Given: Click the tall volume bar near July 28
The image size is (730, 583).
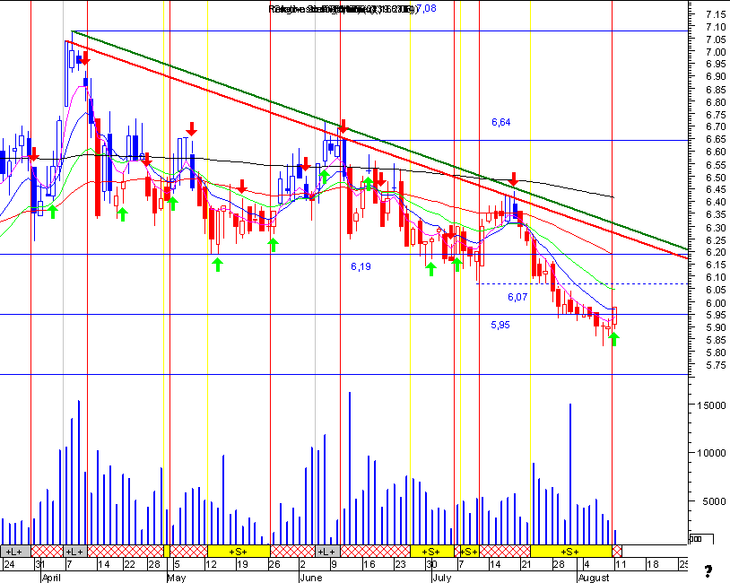Looking at the screenshot, I should tap(570, 474).
